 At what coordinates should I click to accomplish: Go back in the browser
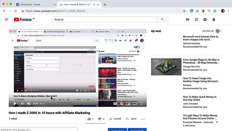[4, 11]
